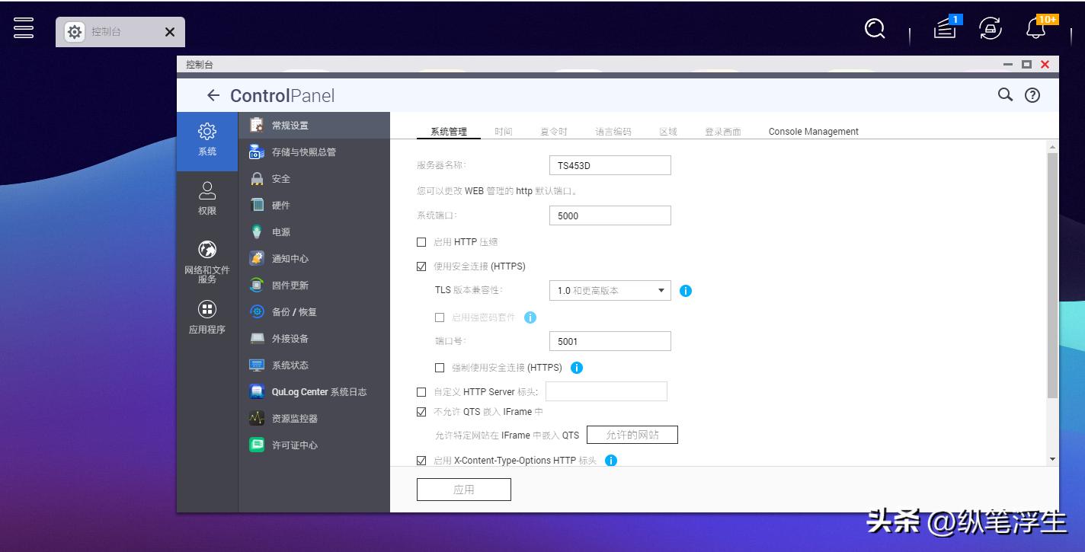The height and width of the screenshot is (552, 1085).
Task: Uncheck 使用安全连接 (HTTPS)
Action: click(x=421, y=266)
